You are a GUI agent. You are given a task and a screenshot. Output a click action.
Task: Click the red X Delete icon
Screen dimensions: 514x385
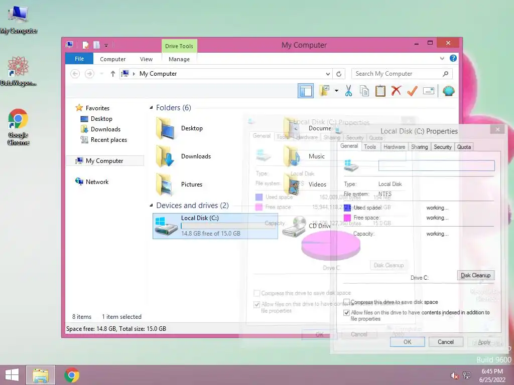(396, 90)
